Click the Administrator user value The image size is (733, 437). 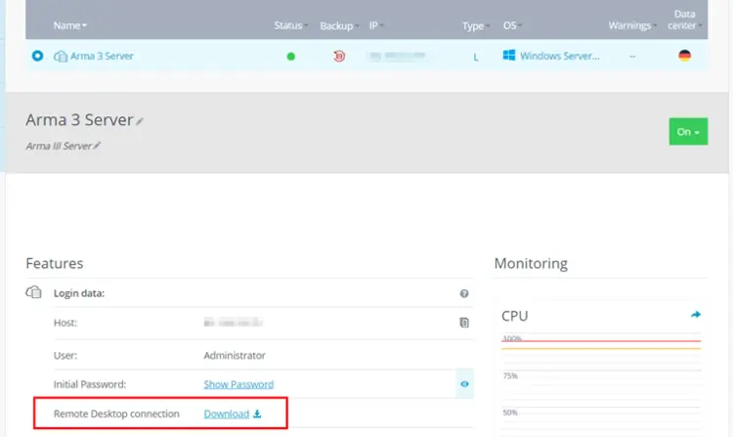pos(235,355)
